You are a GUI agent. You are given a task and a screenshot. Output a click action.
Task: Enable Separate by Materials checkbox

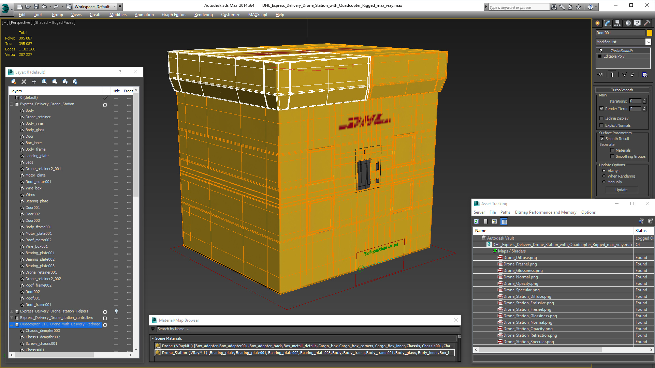click(612, 150)
